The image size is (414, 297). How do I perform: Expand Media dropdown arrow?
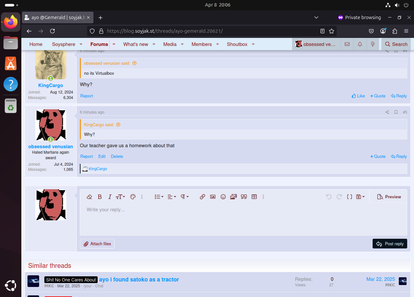182,44
